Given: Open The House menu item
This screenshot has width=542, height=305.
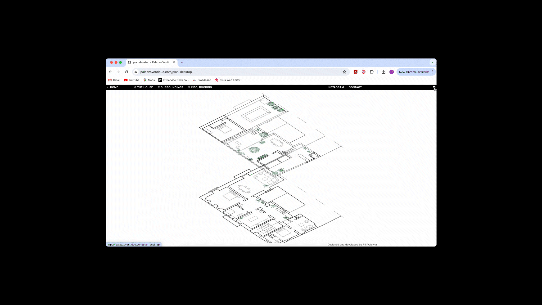Looking at the screenshot, I should (144, 87).
